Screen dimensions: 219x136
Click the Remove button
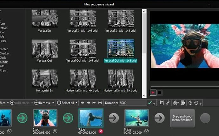43,103
